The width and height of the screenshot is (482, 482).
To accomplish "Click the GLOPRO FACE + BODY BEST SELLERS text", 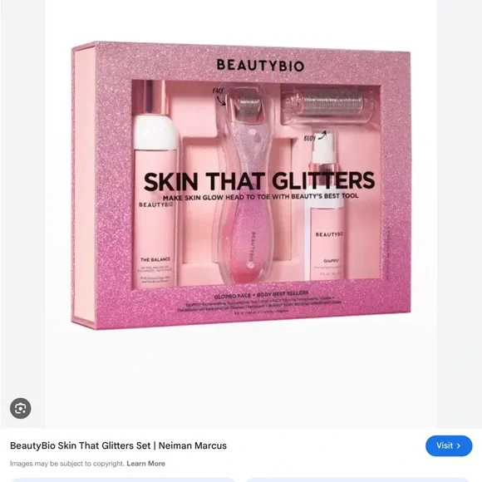I will tap(261, 294).
